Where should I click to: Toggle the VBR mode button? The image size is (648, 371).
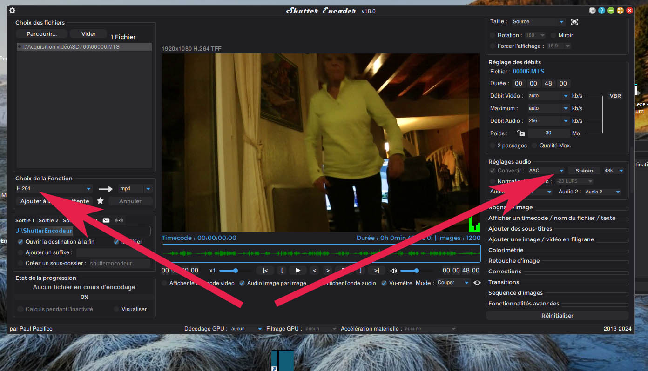click(x=615, y=96)
